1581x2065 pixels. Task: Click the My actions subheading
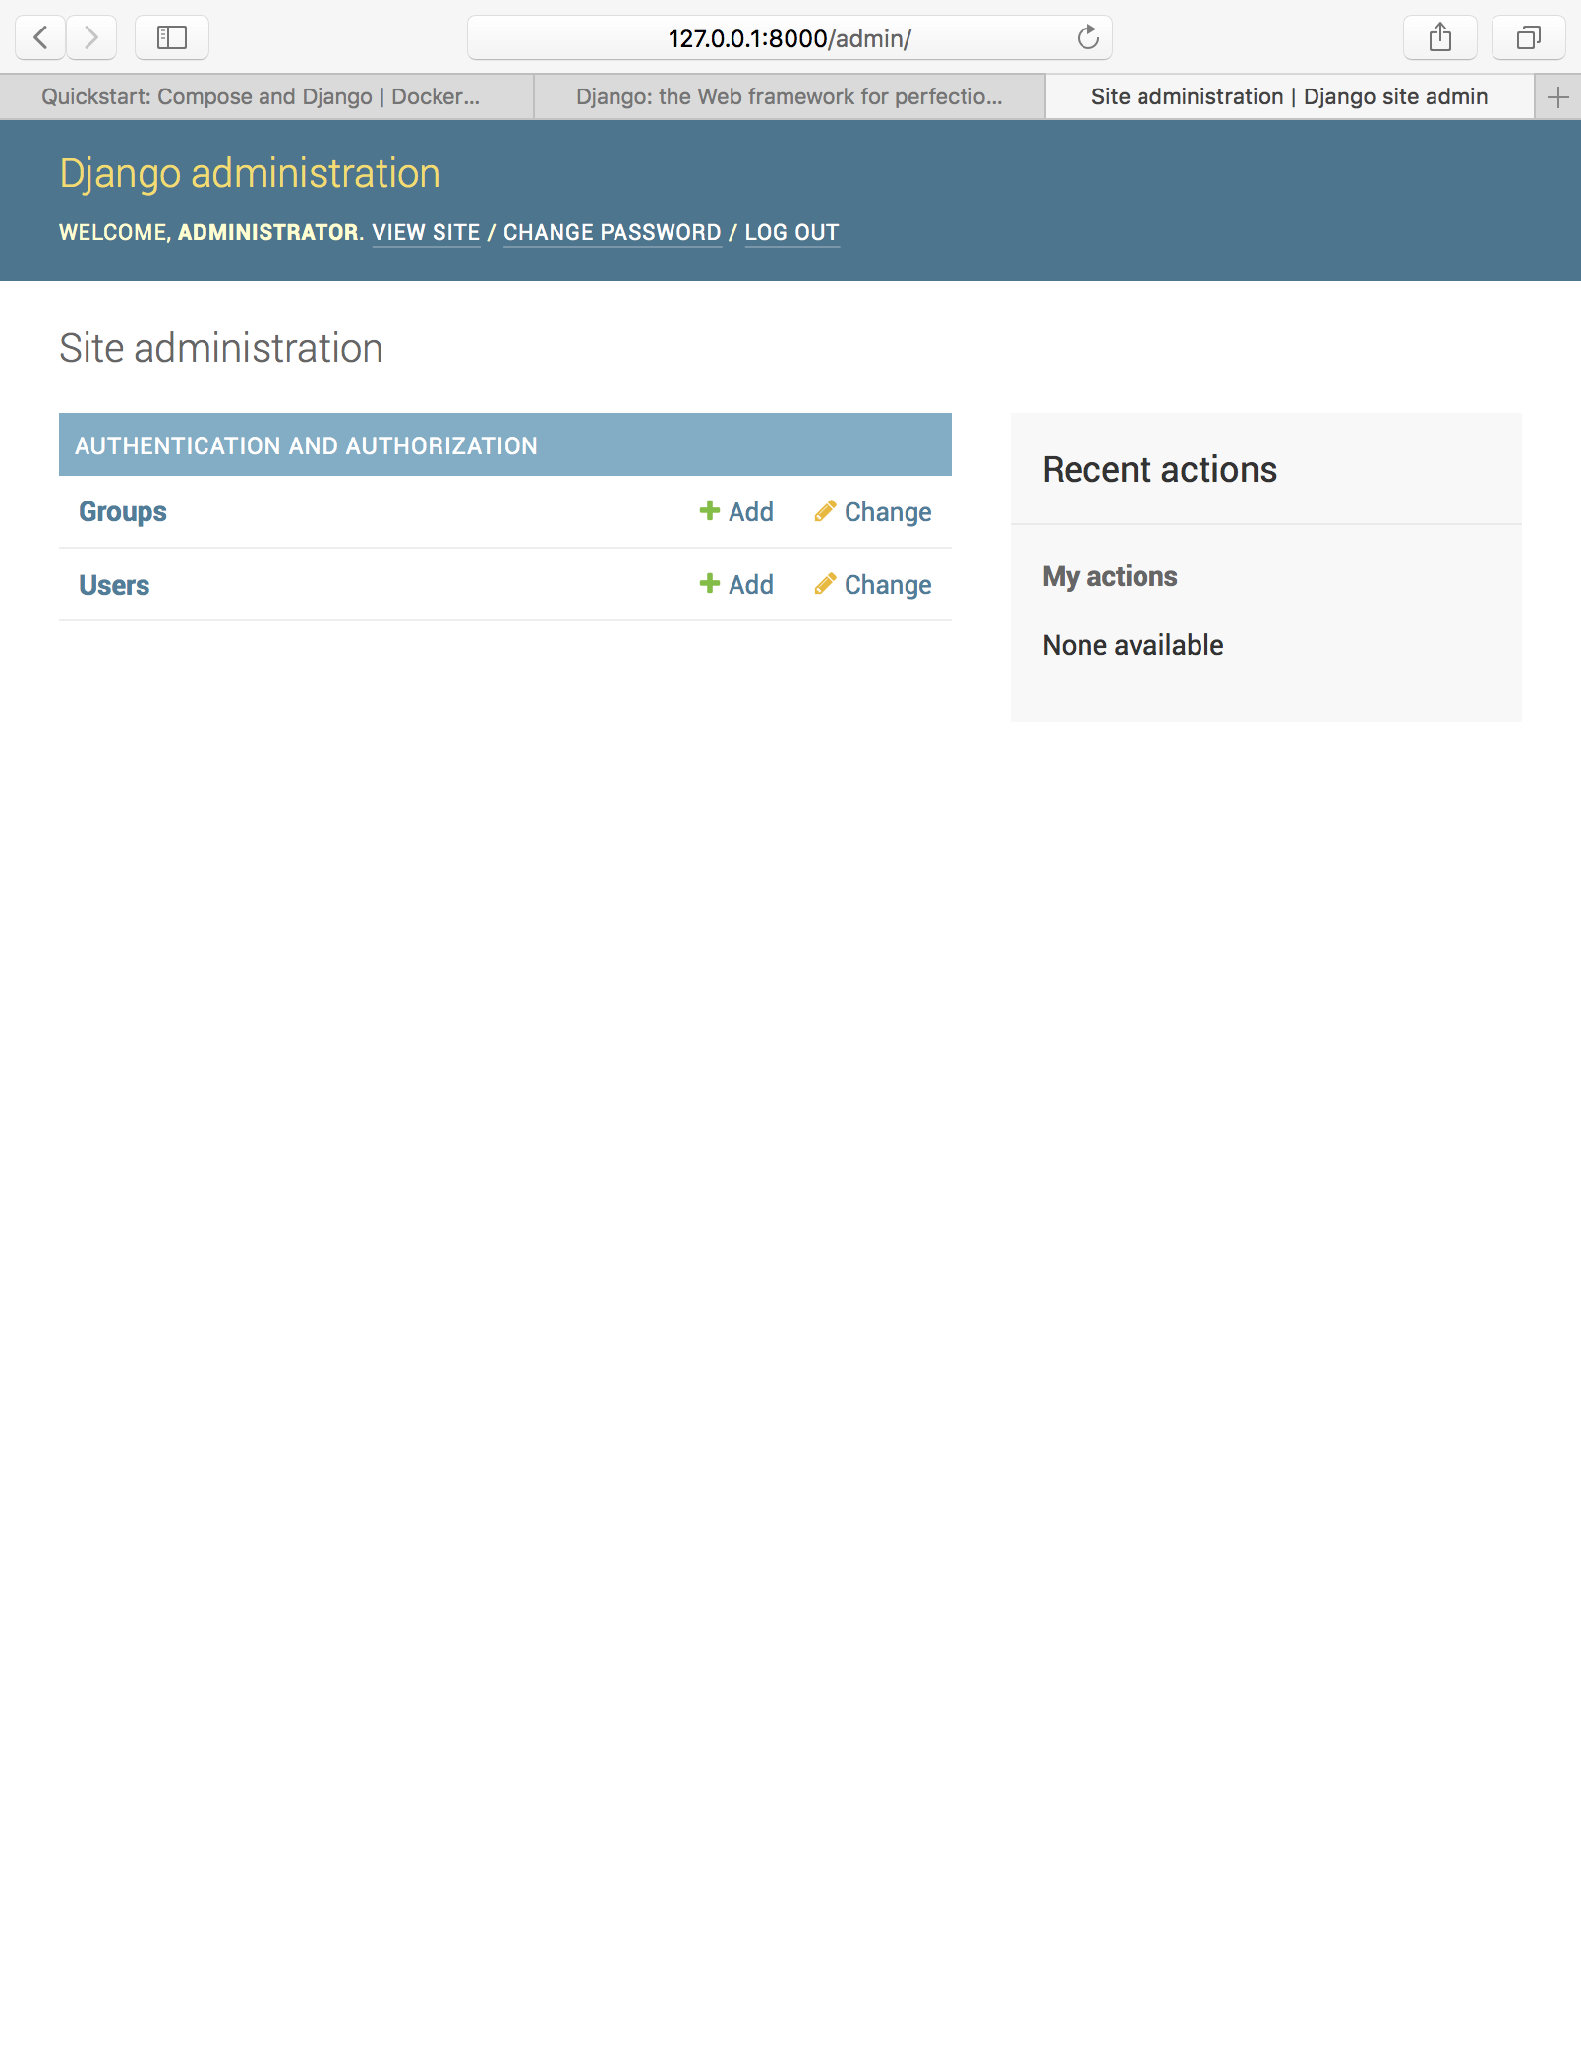pyautogui.click(x=1110, y=576)
